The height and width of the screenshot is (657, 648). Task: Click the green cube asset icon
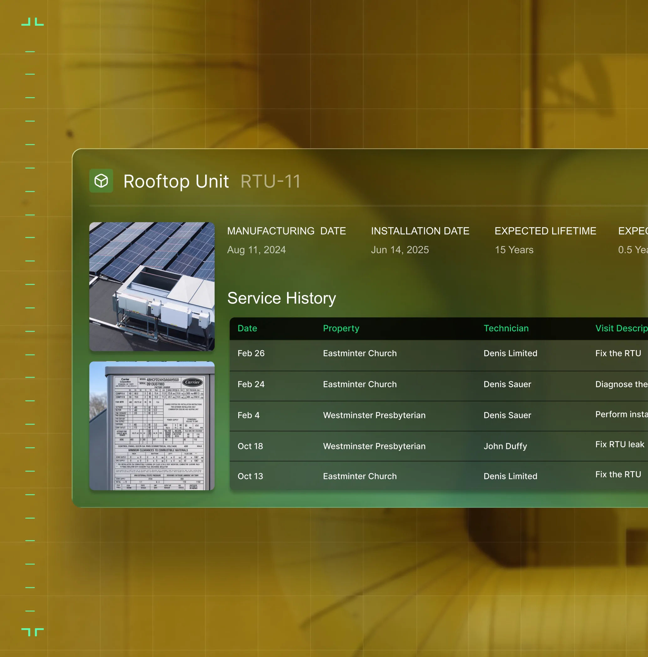tap(101, 181)
